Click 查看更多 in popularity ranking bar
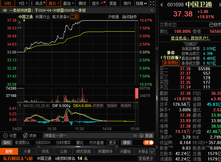 146,158
